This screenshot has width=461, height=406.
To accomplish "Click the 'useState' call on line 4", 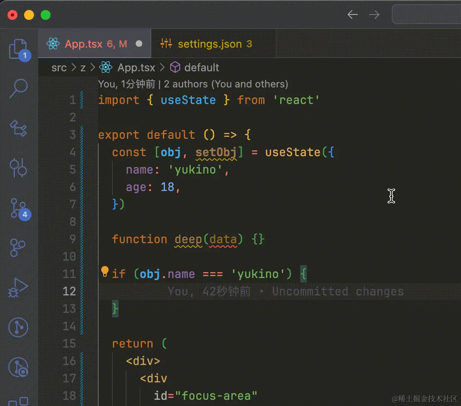I will [293, 152].
